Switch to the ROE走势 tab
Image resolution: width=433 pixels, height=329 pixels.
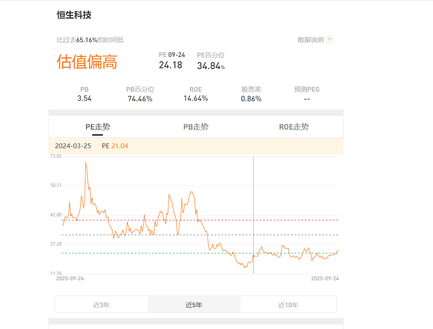(x=294, y=127)
